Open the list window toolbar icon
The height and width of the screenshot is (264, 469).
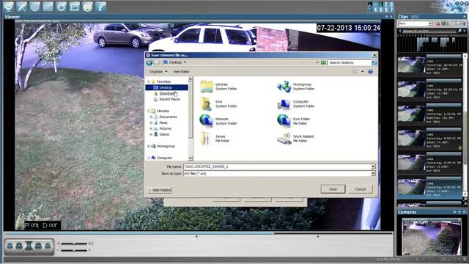coord(48,7)
